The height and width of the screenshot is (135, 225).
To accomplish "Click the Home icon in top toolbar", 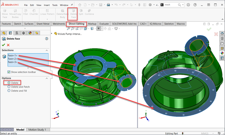I will point(80,5).
